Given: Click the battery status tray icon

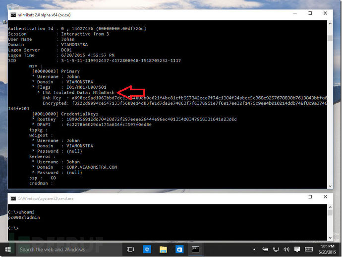Looking at the screenshot, I should click(x=265, y=250).
